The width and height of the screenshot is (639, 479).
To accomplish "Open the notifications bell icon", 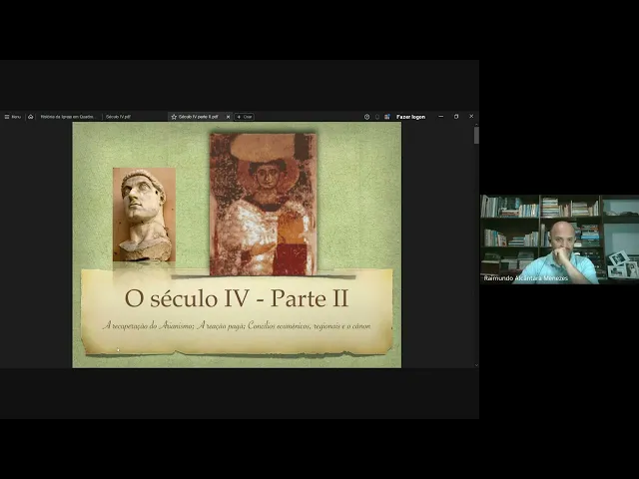I will (377, 117).
